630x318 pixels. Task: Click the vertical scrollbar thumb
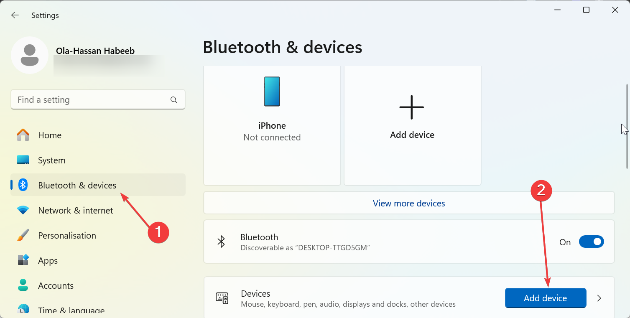pos(627,125)
